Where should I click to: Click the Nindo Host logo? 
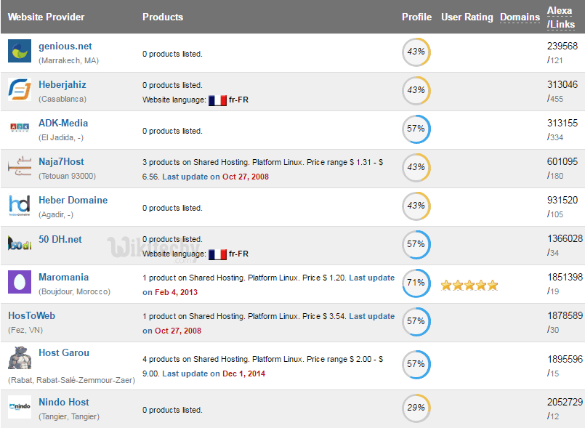coord(20,408)
